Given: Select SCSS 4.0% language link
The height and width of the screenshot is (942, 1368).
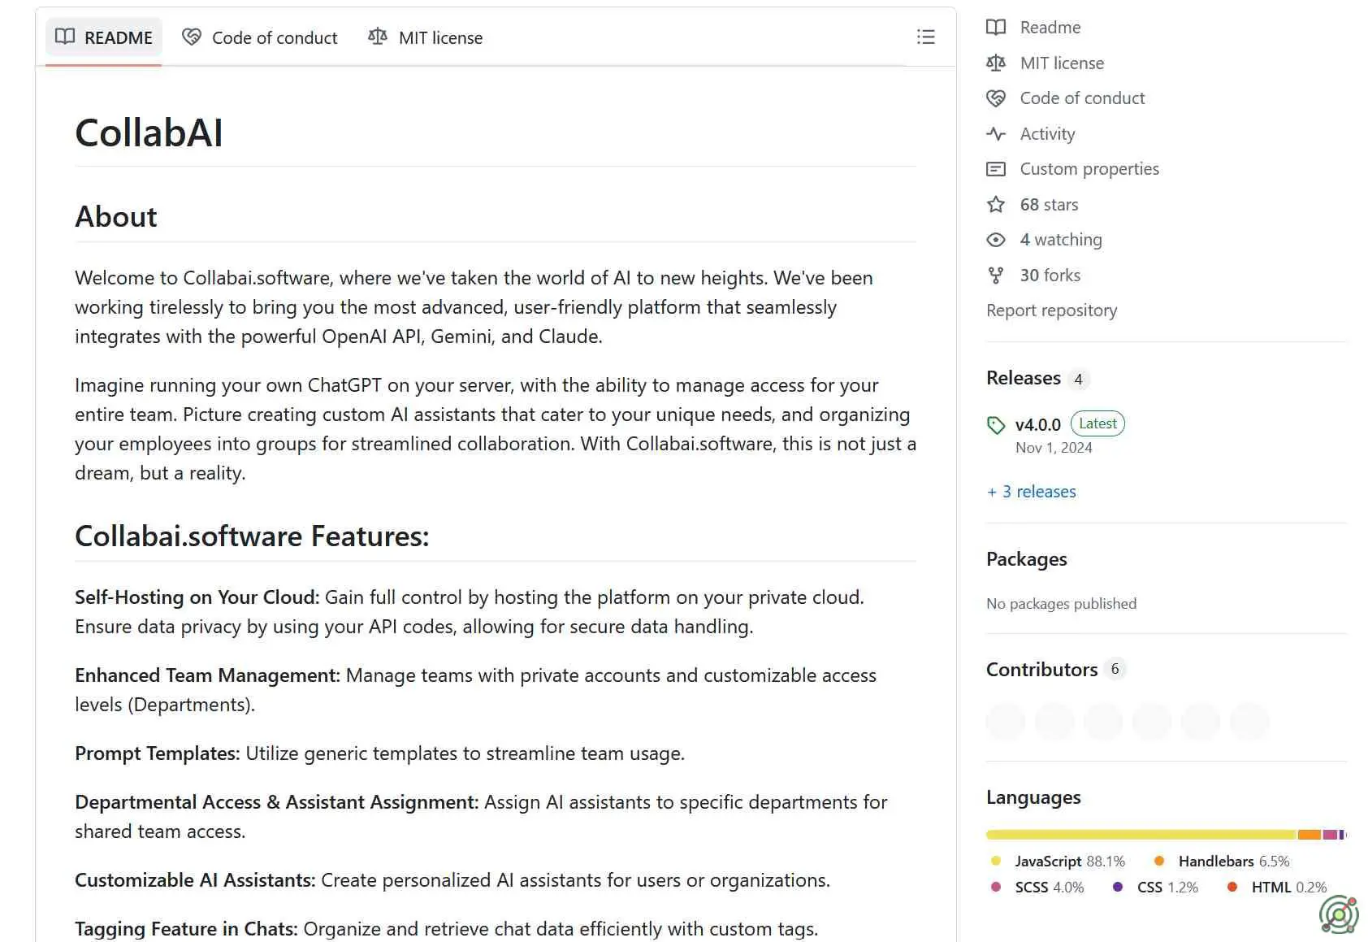Looking at the screenshot, I should [x=1037, y=887].
